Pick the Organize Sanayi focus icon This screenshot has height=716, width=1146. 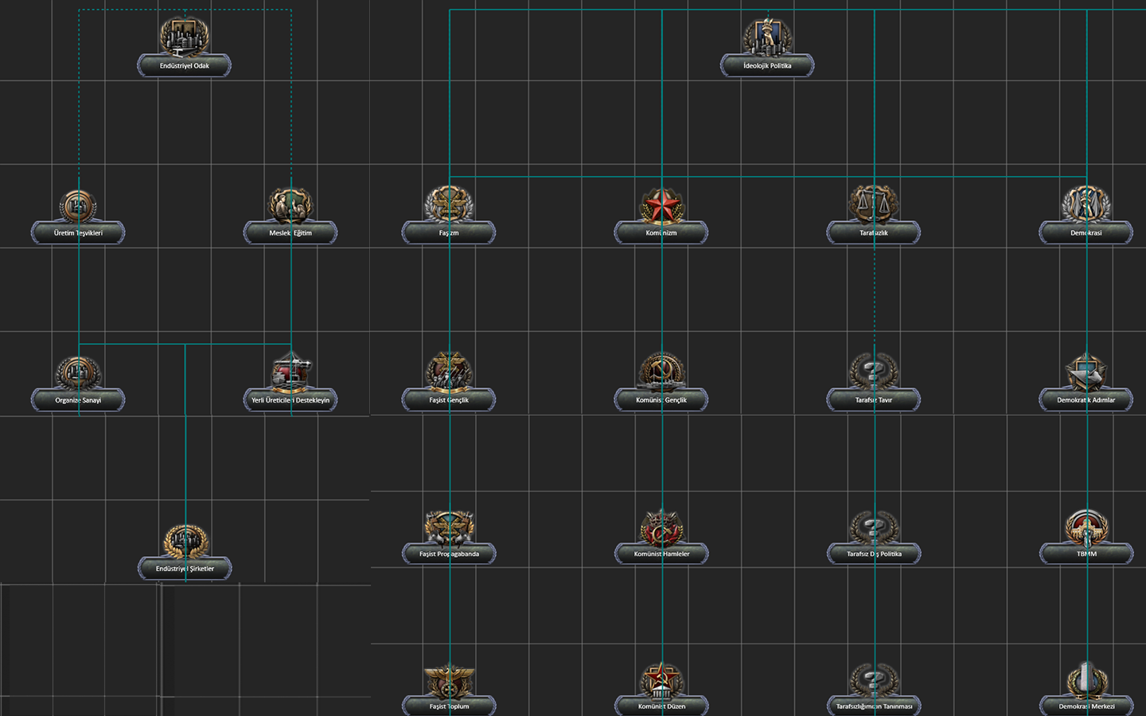78,372
